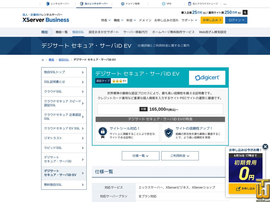Open ジオトラスト sidebar item
Screen dimensions: 270x202
pyautogui.click(x=64, y=138)
